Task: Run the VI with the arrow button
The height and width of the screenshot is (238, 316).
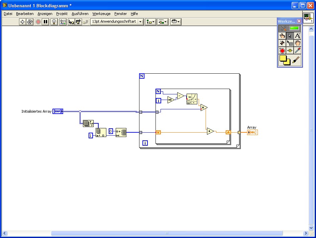Action: point(22,22)
